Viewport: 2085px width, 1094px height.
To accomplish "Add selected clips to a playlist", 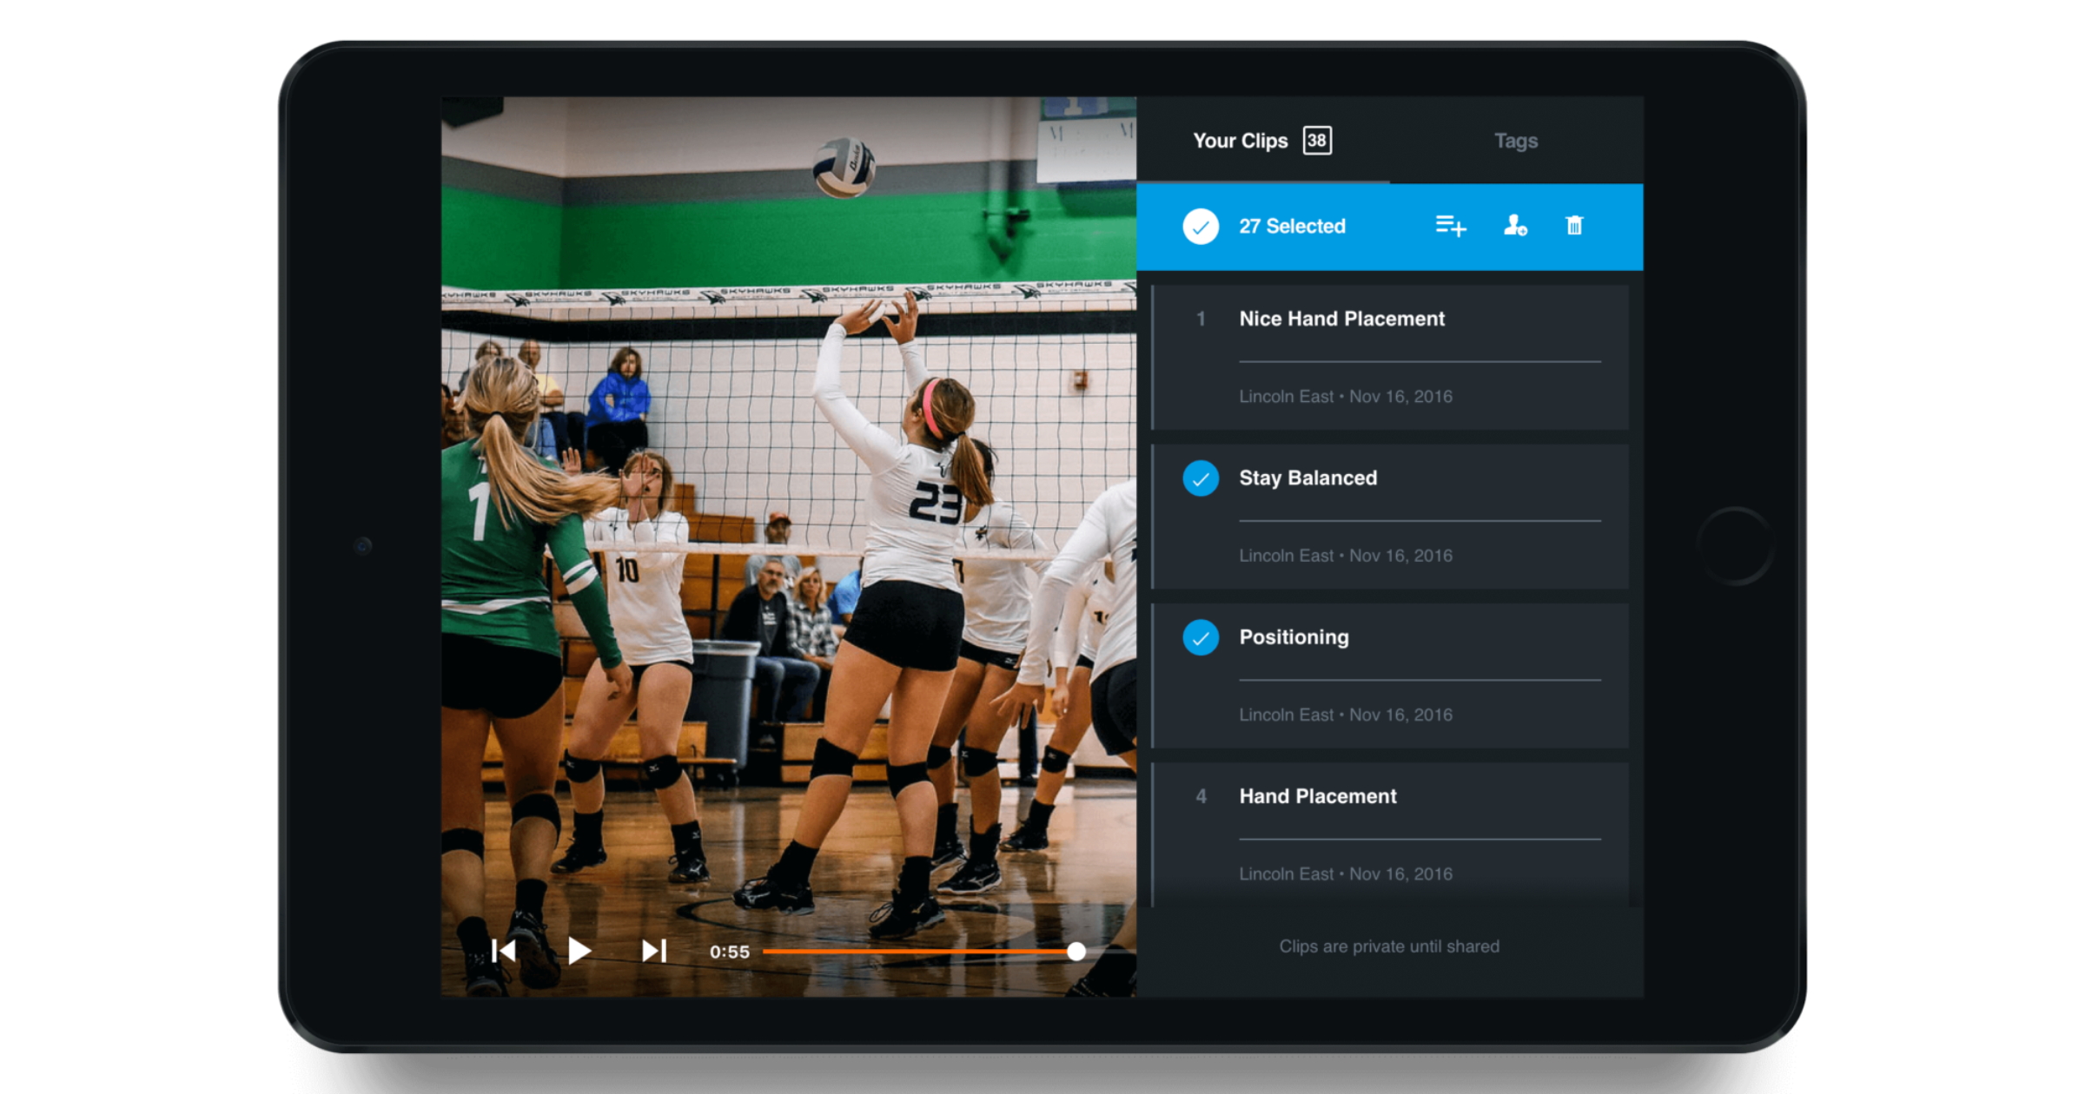I will point(1449,226).
